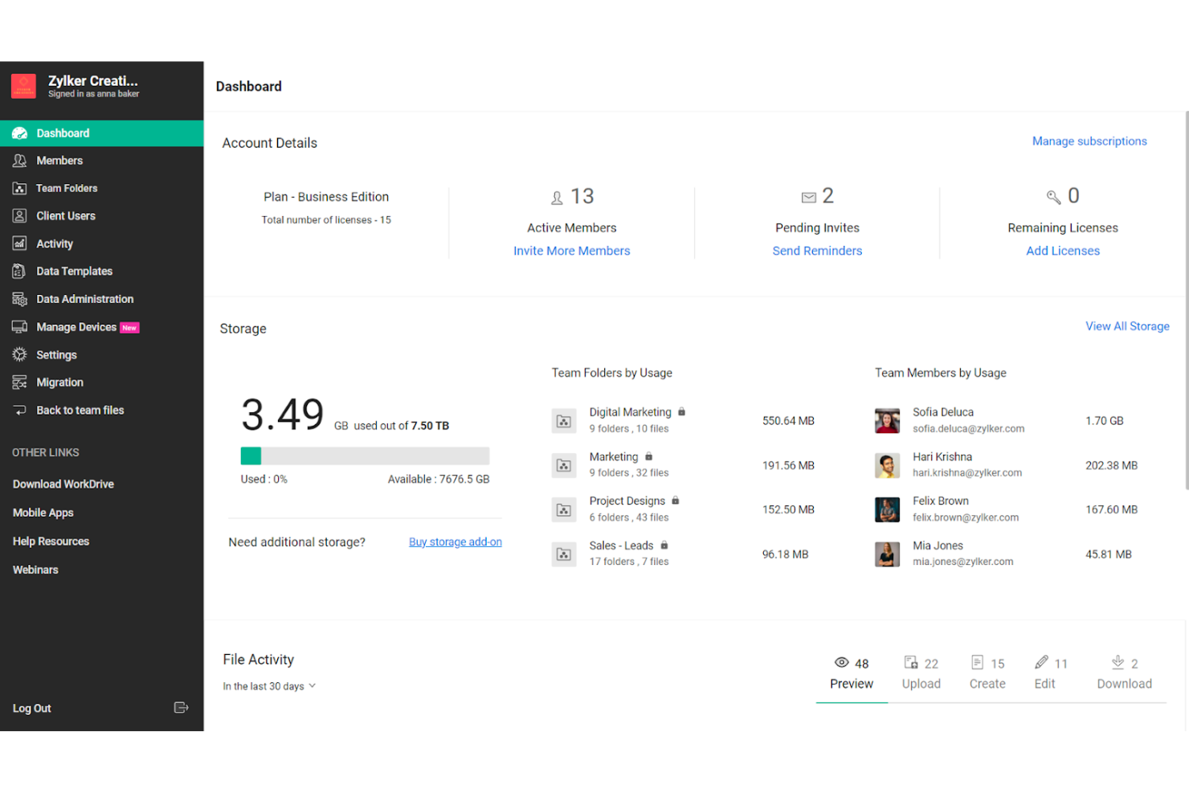
Task: Select Data Templates in sidebar
Action: [x=101, y=272]
